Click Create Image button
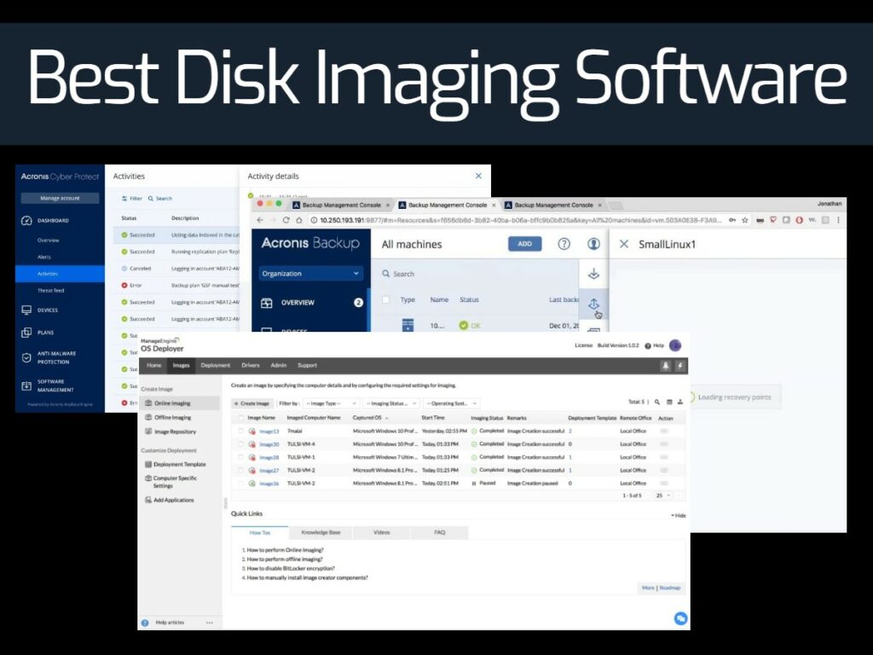 coord(252,403)
